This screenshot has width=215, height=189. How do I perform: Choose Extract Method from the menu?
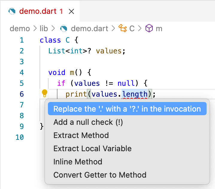click(x=81, y=135)
